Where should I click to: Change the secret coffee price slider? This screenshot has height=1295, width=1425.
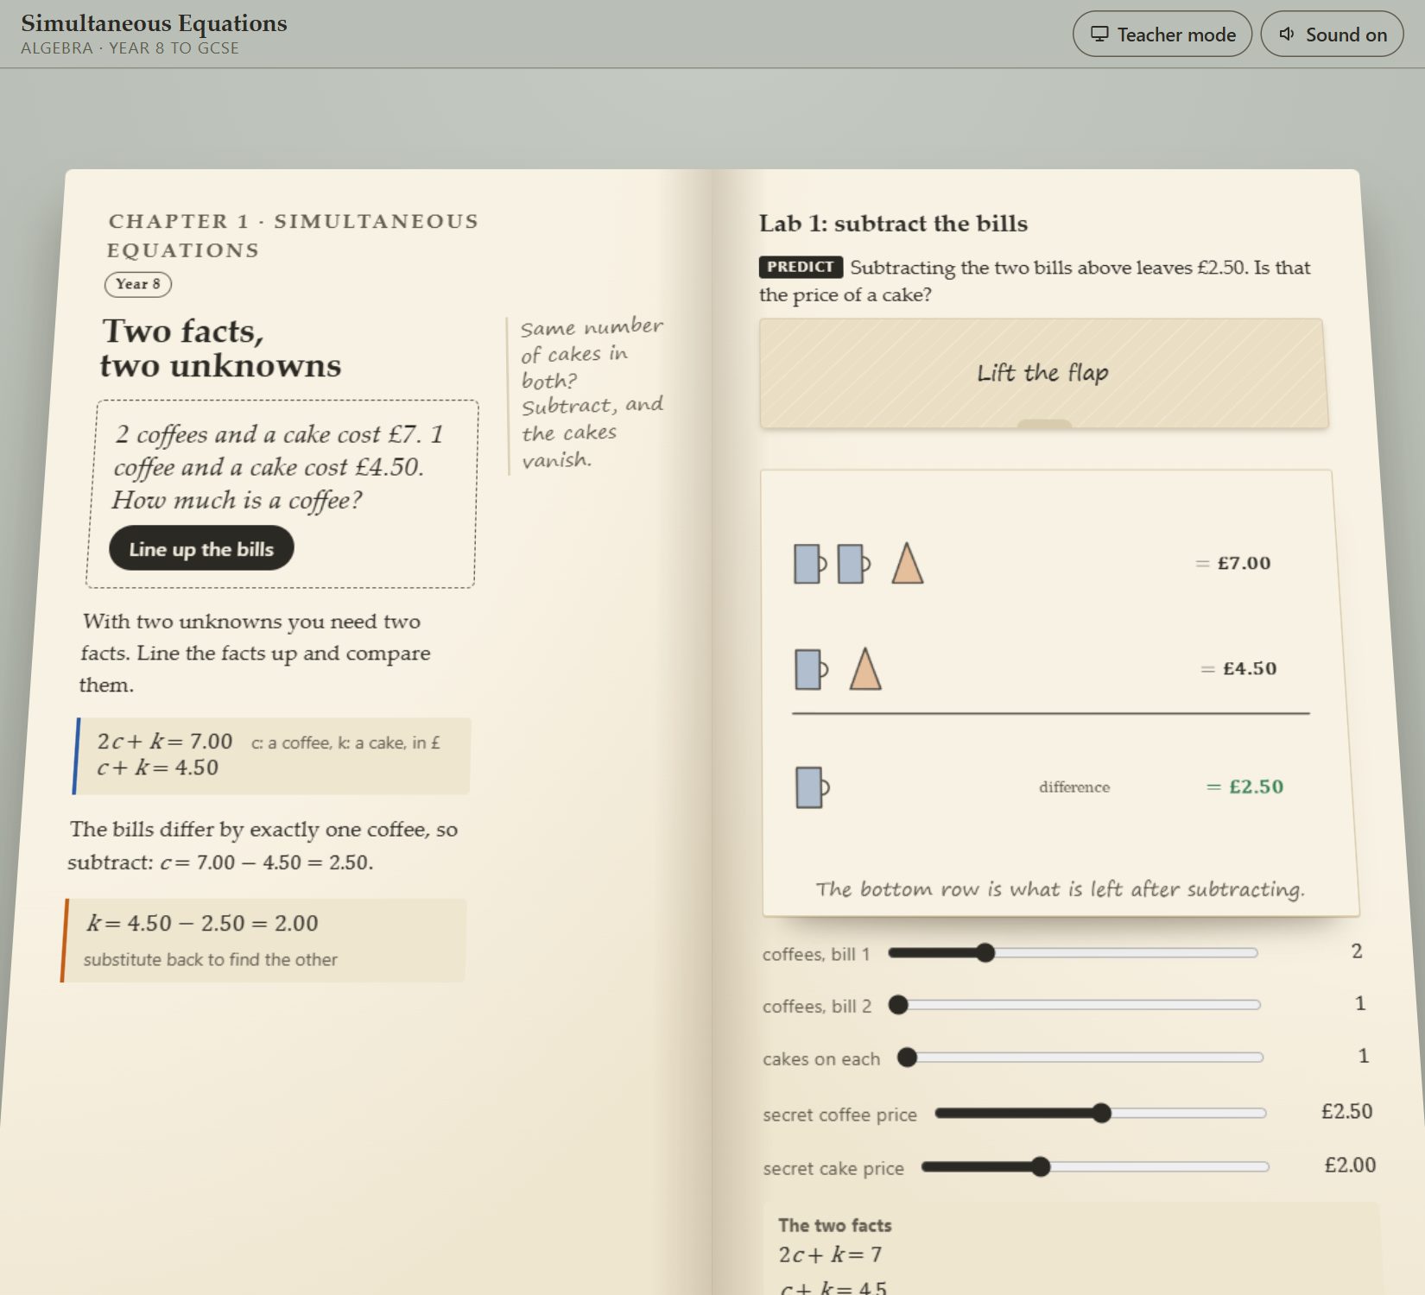coord(1100,1113)
